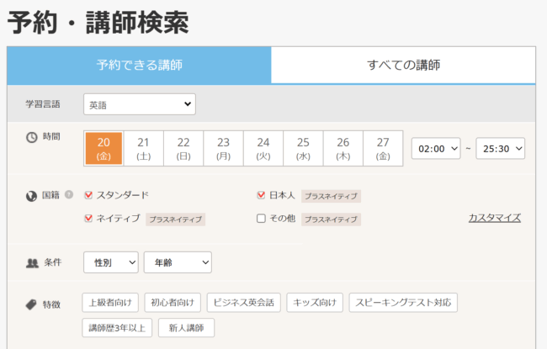Screen dimensions: 547x349
Task: Select the 予約できる講師 tab
Action: point(139,65)
